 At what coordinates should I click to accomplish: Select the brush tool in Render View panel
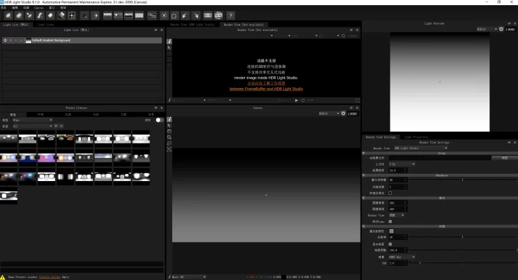(x=169, y=41)
